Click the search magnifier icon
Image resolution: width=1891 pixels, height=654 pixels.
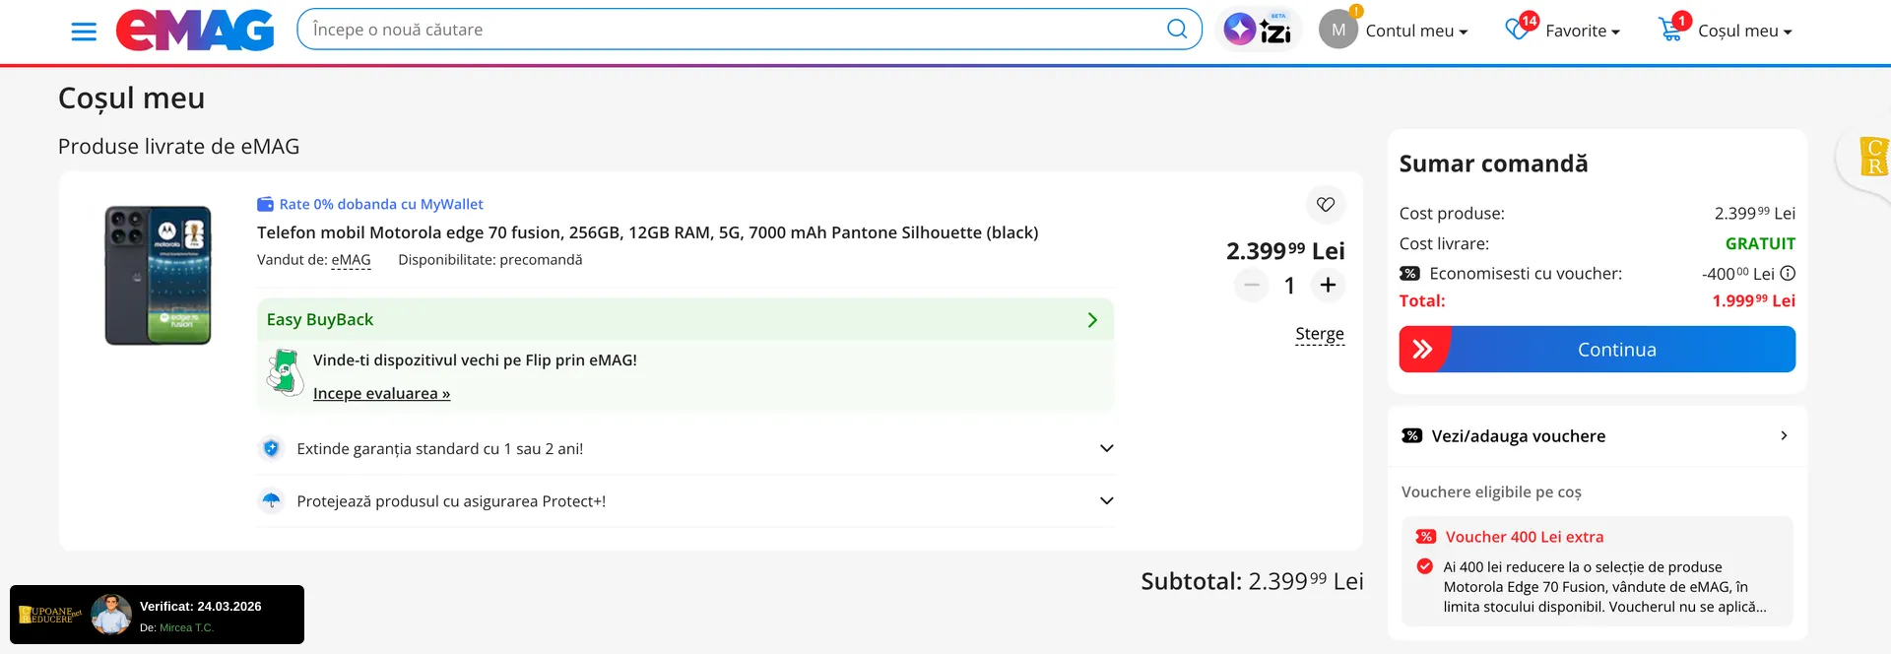1176,30
